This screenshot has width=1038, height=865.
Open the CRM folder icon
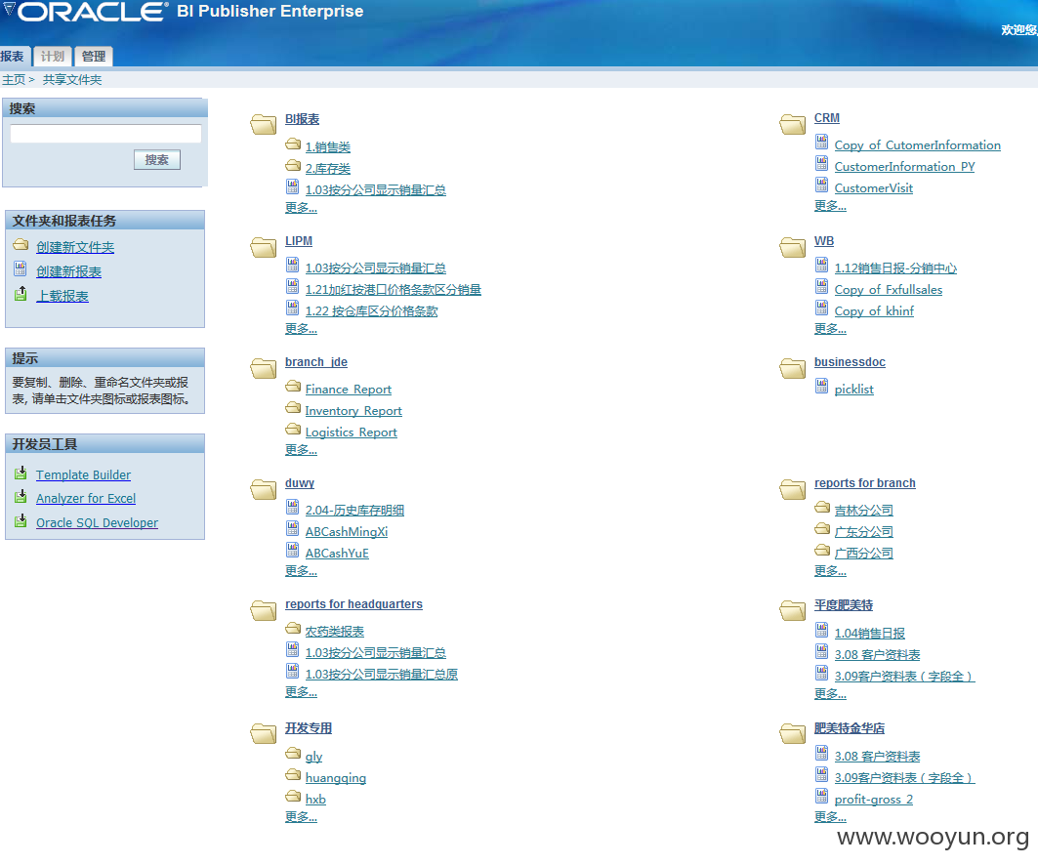pos(792,124)
